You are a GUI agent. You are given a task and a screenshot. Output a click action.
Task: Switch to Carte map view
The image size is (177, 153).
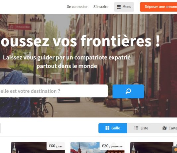pyautogui.click(x=167, y=128)
